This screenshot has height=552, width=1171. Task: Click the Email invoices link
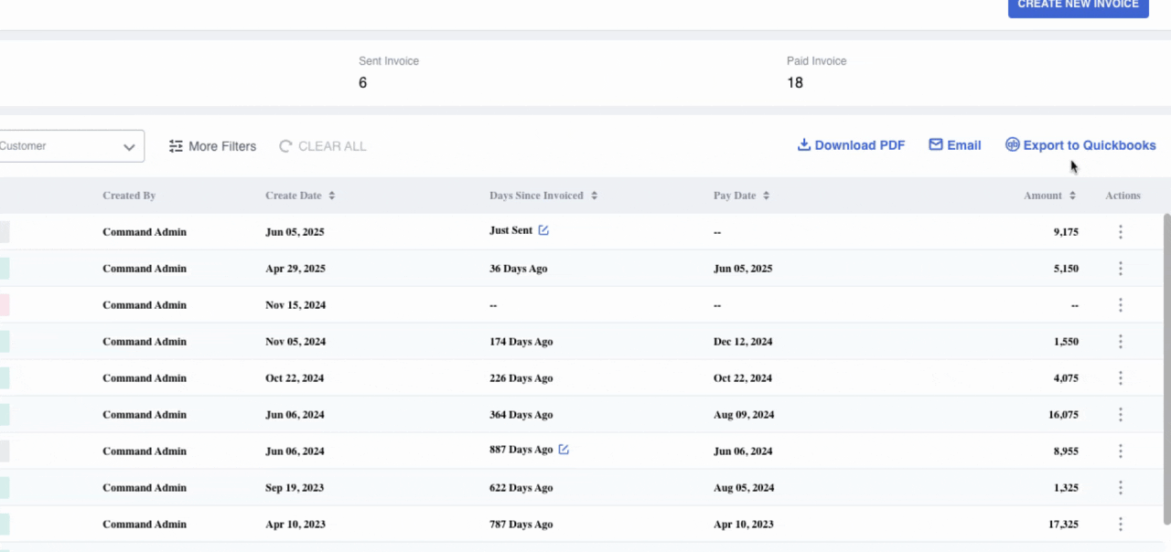[x=954, y=145]
